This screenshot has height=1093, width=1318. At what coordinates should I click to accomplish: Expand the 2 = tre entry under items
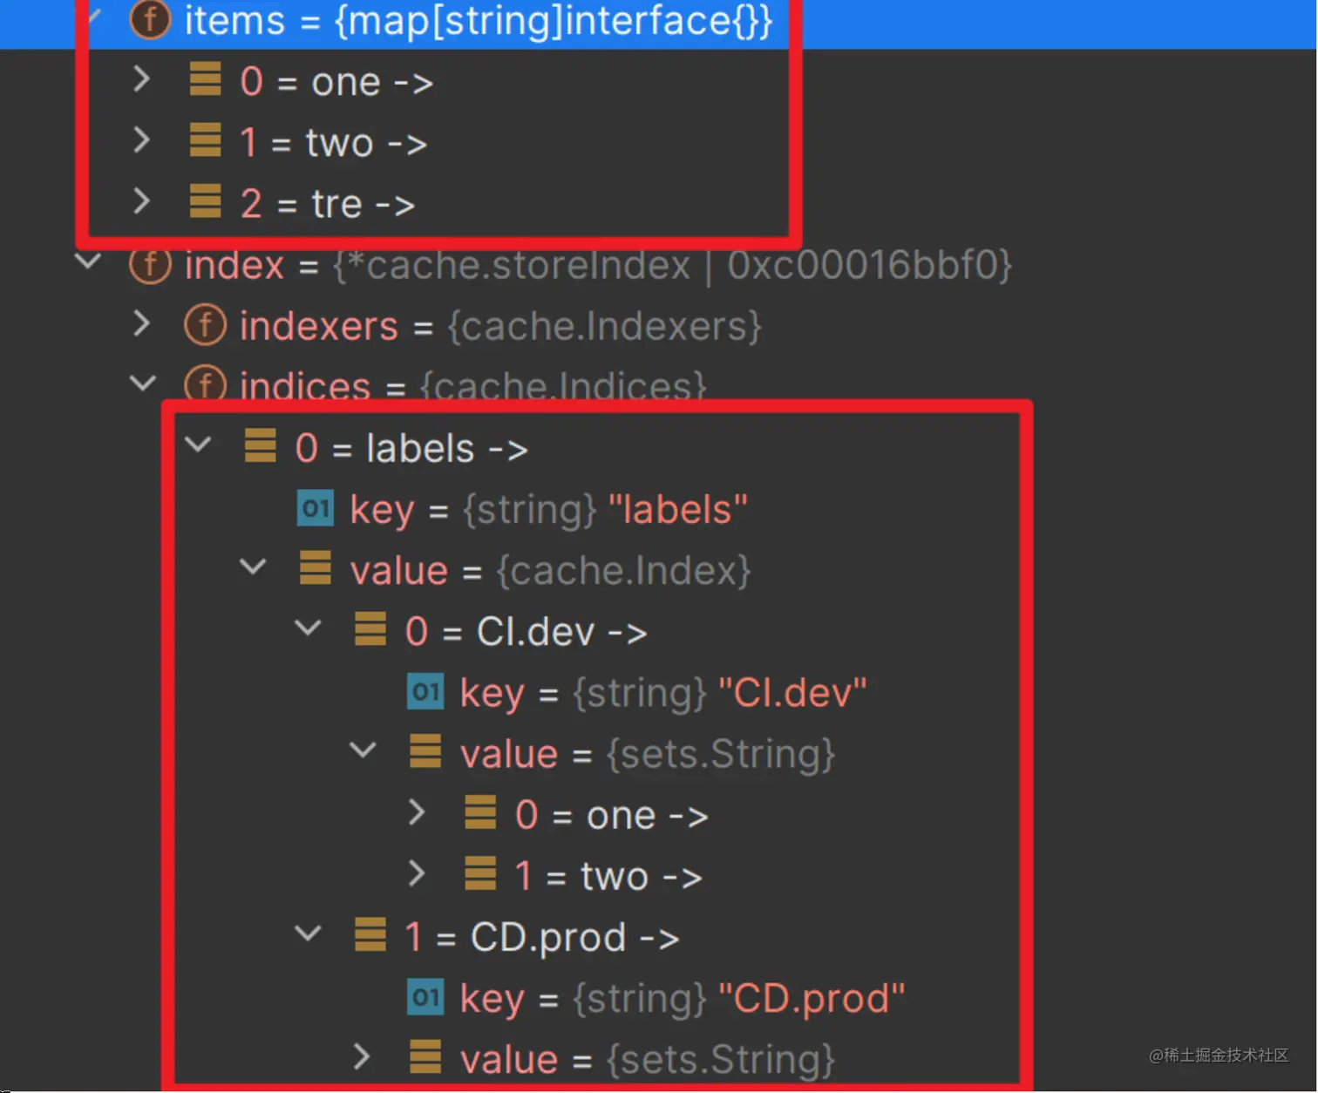pos(142,202)
